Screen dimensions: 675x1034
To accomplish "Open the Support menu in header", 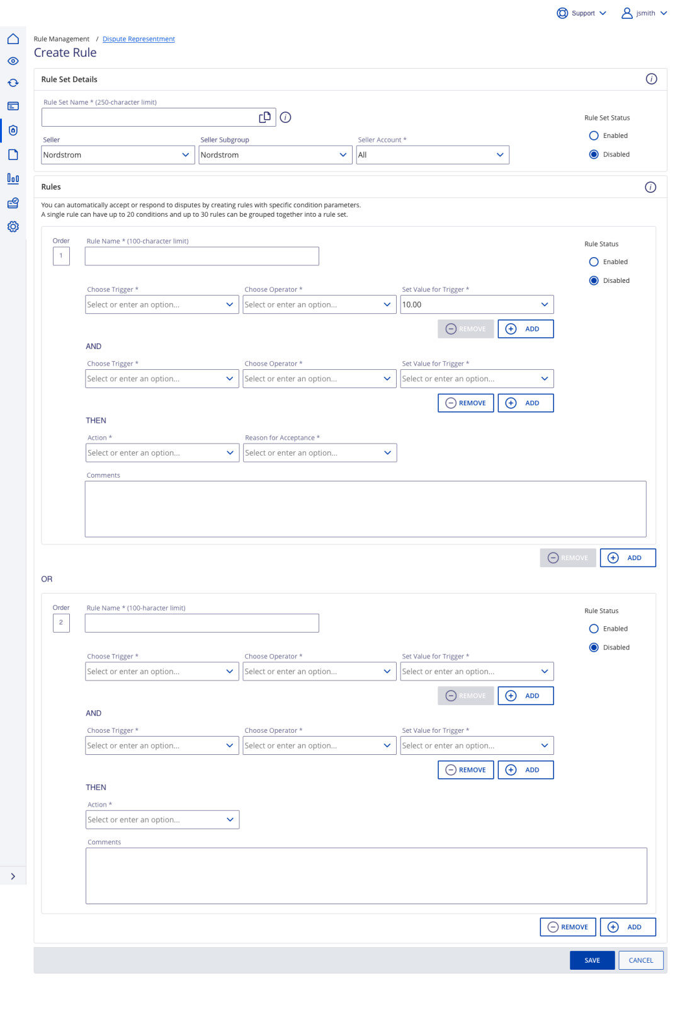I will (x=582, y=13).
